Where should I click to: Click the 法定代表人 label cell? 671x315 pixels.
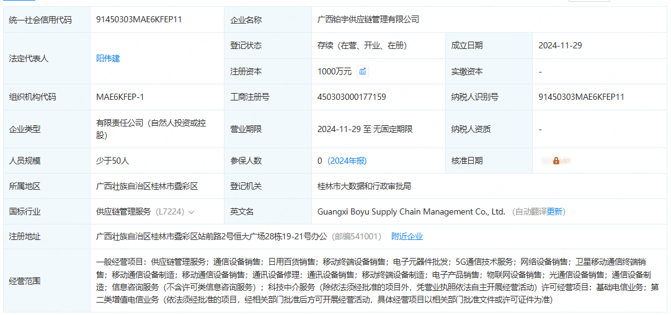47,59
